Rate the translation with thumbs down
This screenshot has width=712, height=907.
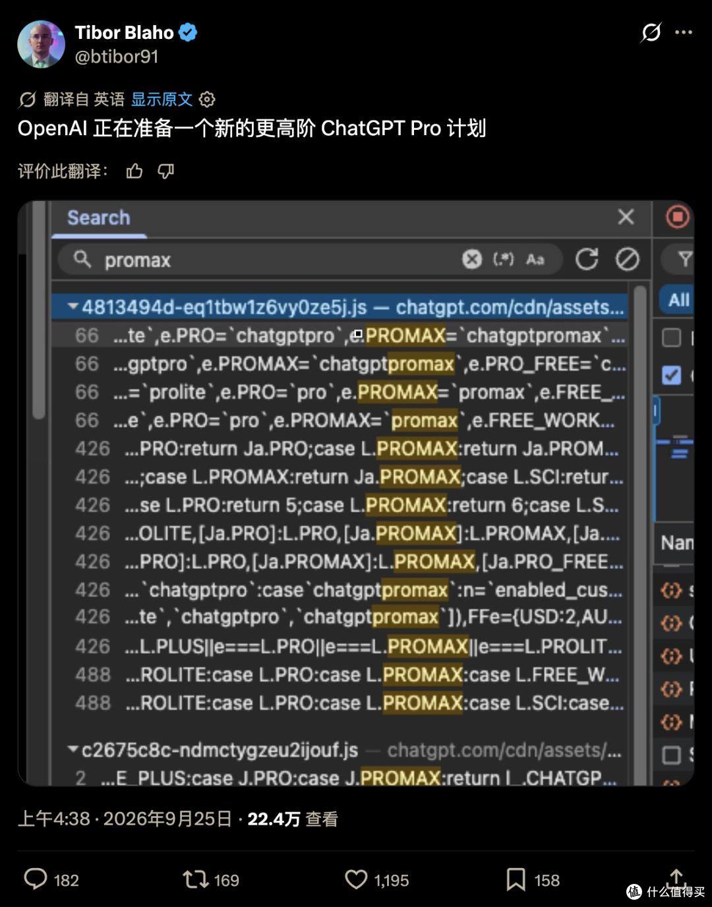click(x=165, y=171)
